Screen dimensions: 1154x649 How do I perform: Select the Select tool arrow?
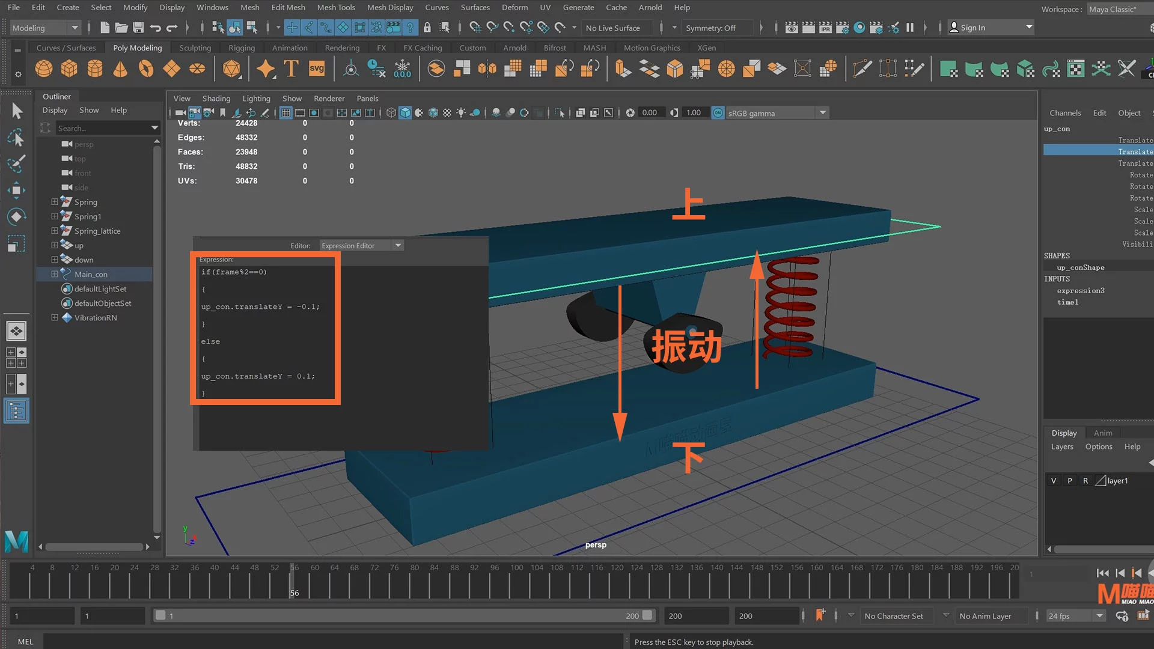[16, 111]
